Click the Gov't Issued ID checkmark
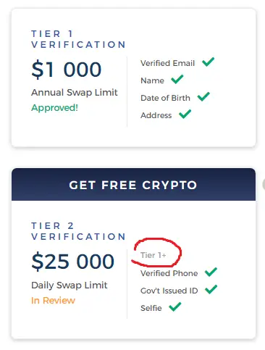The image size is (265, 350). tap(211, 289)
